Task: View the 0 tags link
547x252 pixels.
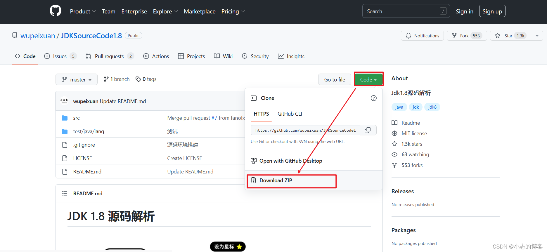Action: (146, 79)
